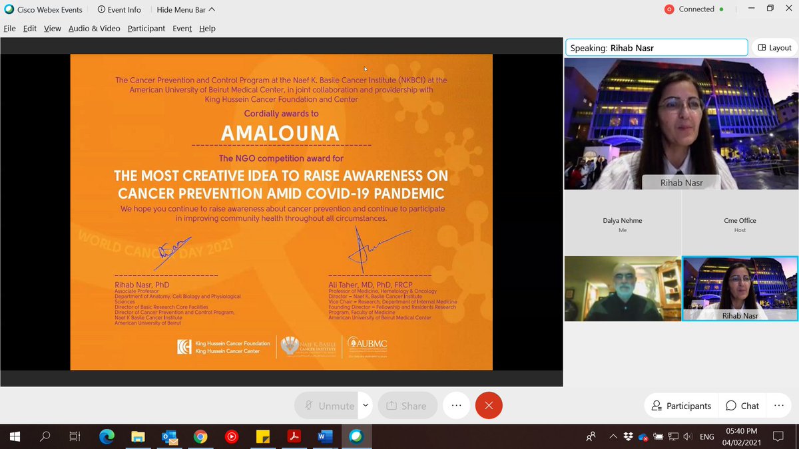Open OneDrive tray icon

643,437
